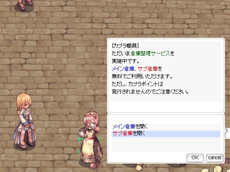Click the red サブ倉庫 text in message

[x=148, y=69]
